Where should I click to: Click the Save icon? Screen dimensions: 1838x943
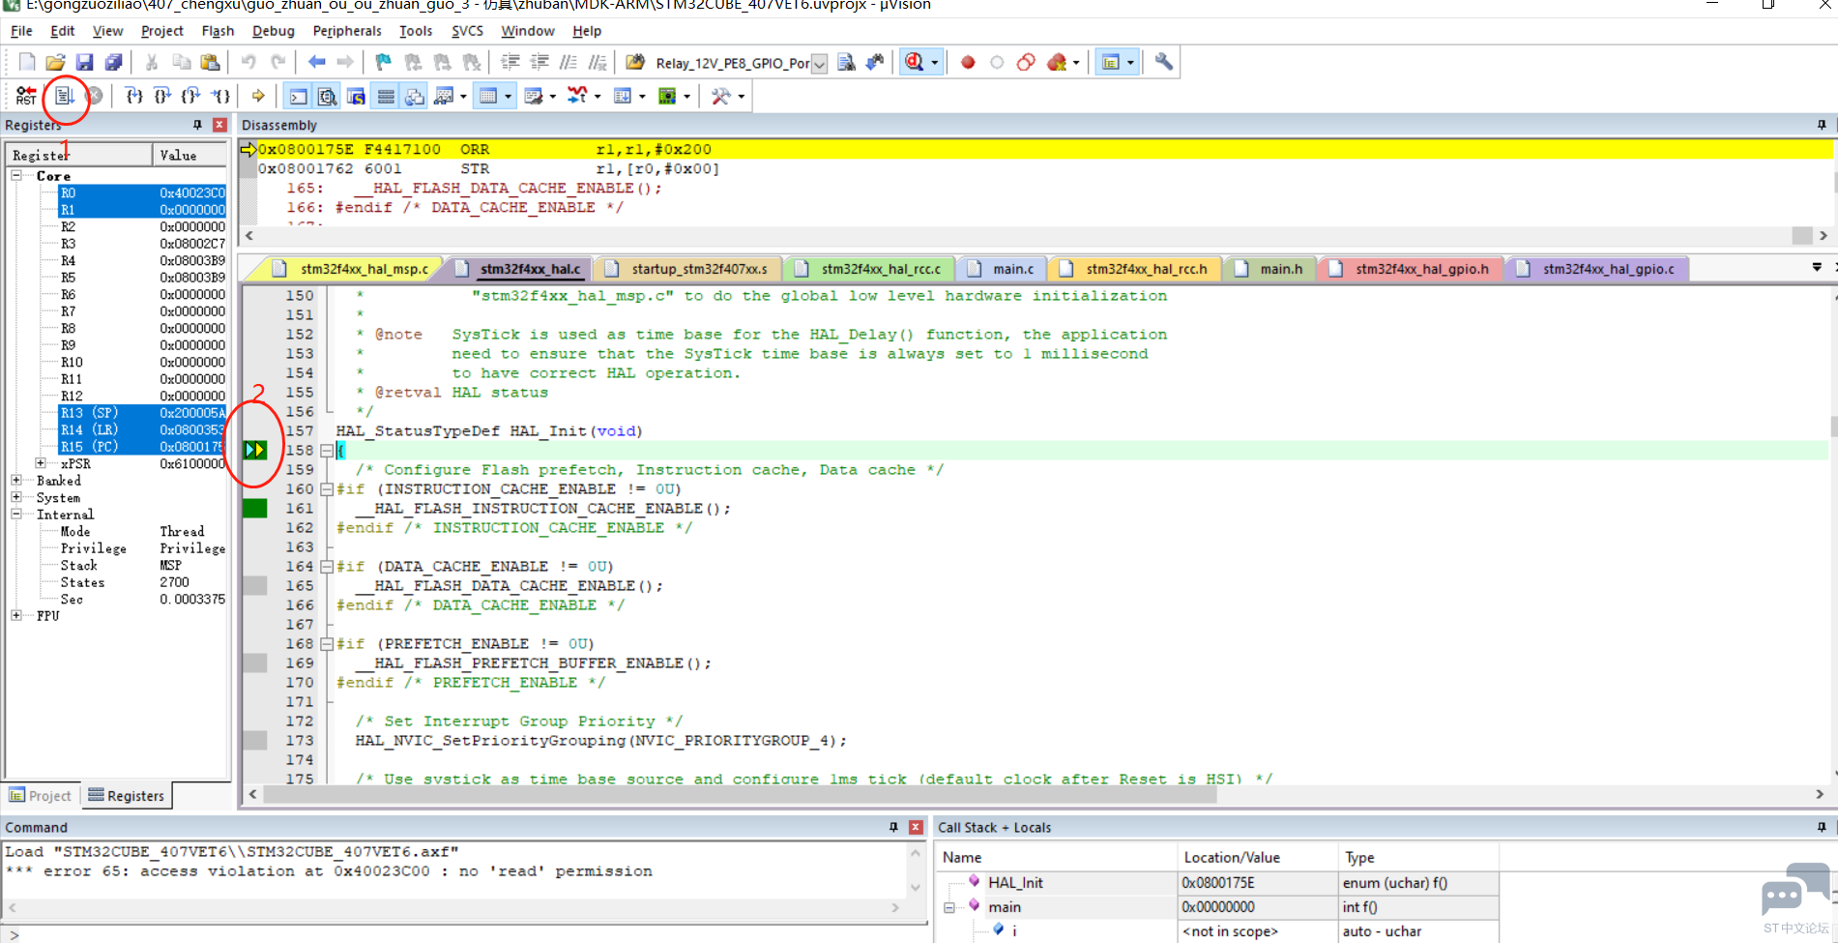tap(84, 62)
